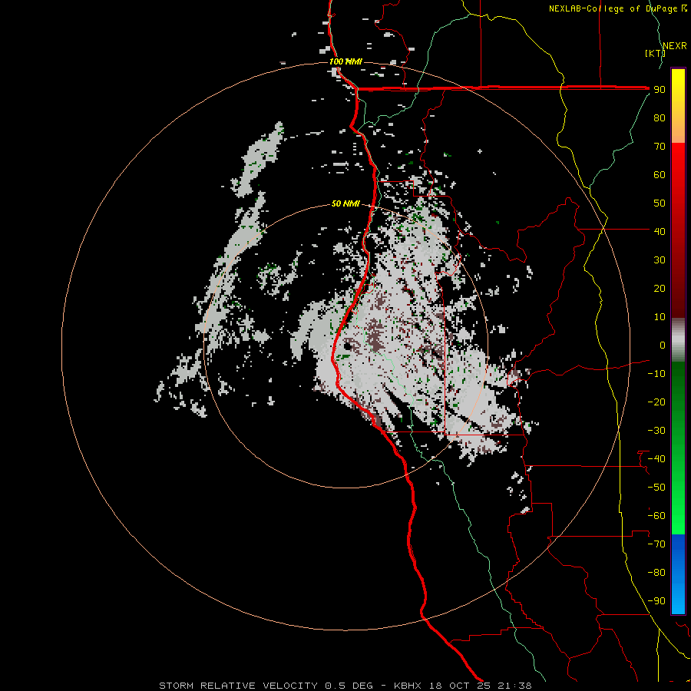The image size is (691, 691).
Task: Click the -60 value on the velocity scale
Action: [x=656, y=516]
